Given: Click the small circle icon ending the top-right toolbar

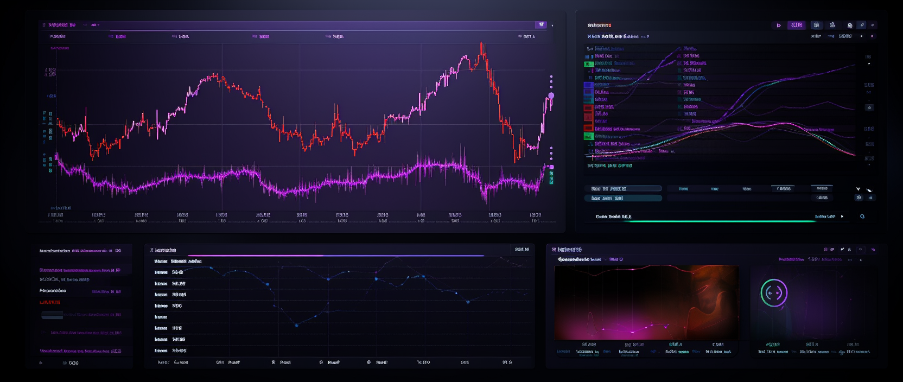Looking at the screenshot, I should pos(873,25).
